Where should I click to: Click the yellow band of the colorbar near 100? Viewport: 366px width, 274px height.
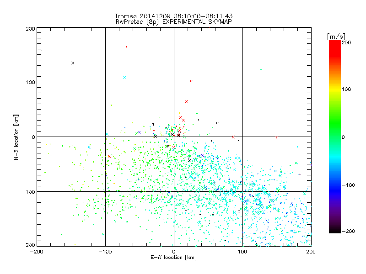pyautogui.click(x=335, y=89)
